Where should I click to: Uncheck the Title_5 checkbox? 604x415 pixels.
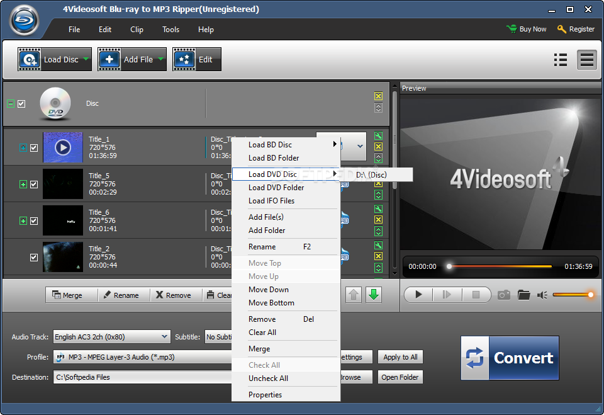click(x=34, y=185)
